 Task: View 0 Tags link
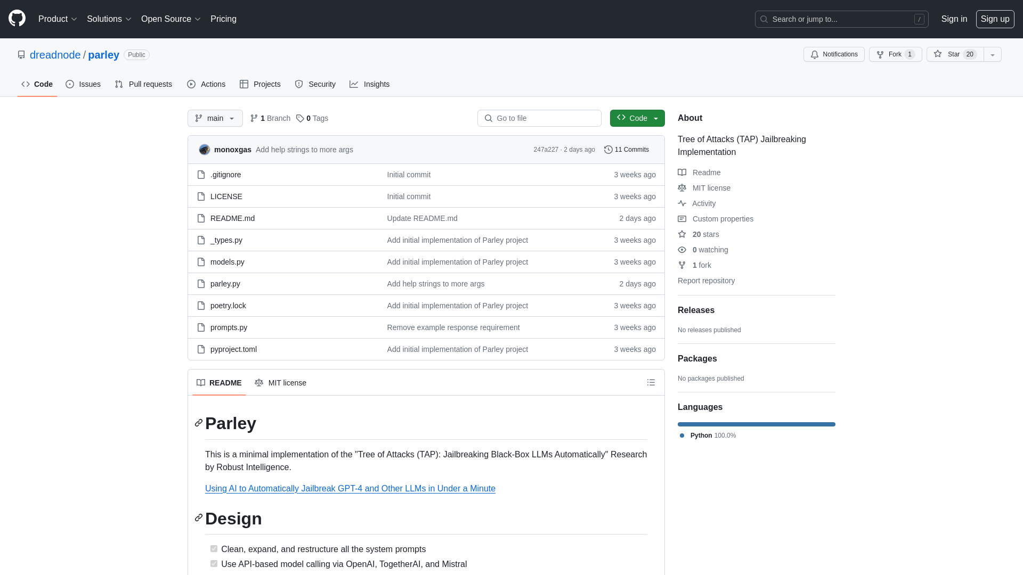tap(312, 118)
